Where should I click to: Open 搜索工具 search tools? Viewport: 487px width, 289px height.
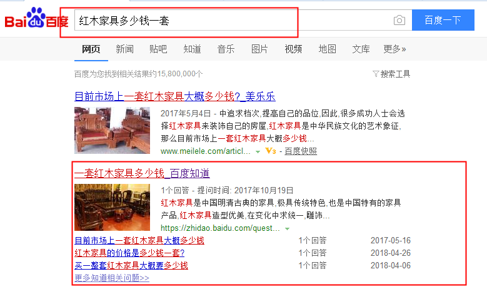coord(395,74)
